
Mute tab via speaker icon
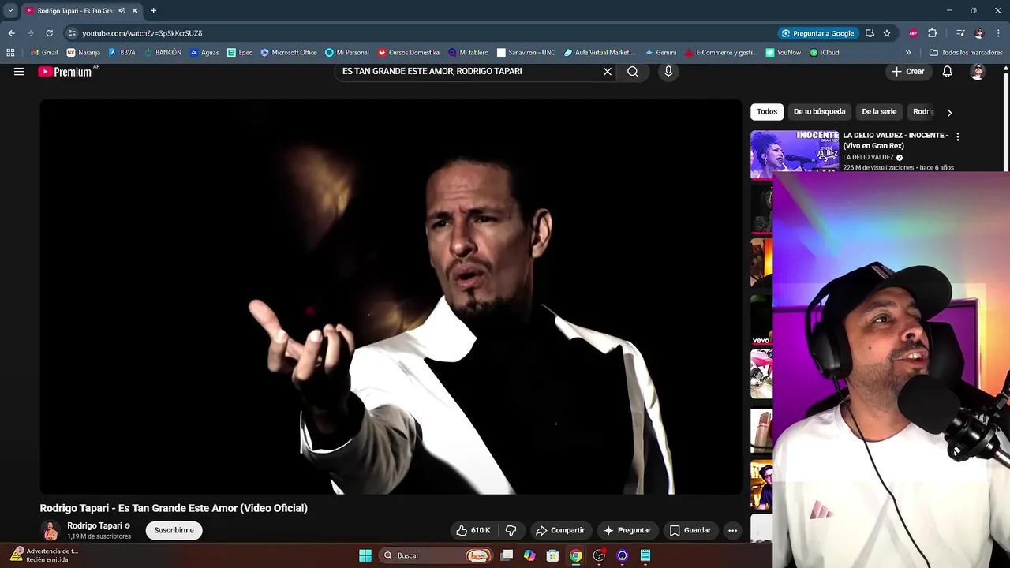click(x=122, y=11)
